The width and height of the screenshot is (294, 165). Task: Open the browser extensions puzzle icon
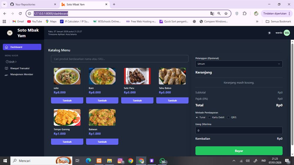(x=245, y=14)
